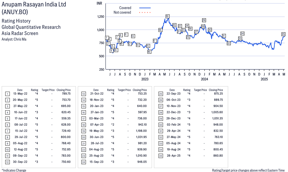288x172 pixels.
Task: Click chart marker 4 near the 2022 low
Action: (112, 51)
